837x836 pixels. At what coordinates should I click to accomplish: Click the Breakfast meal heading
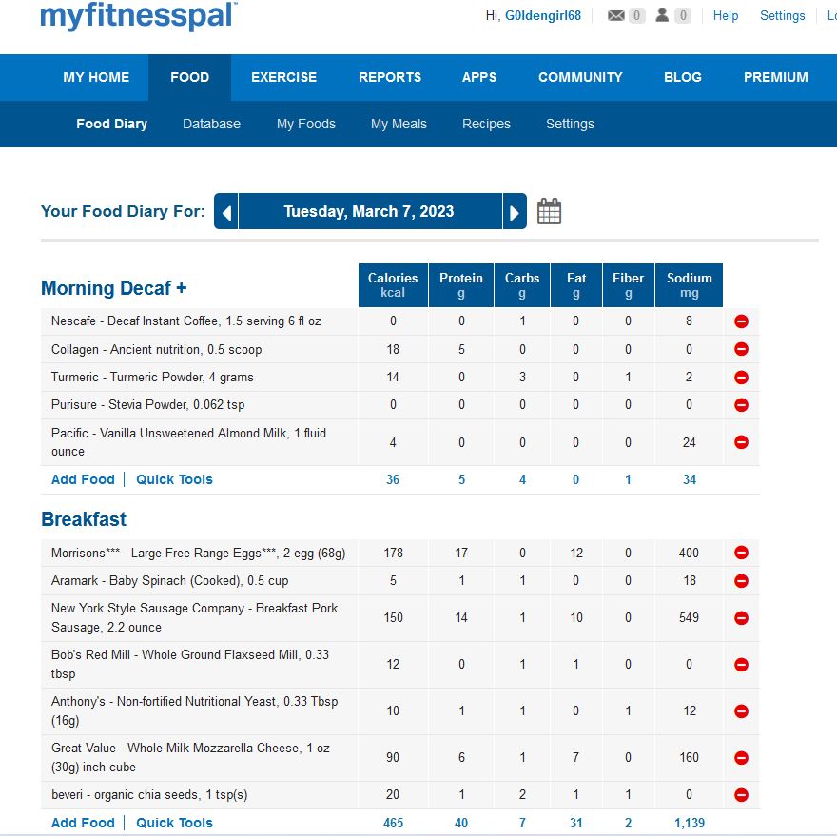click(84, 519)
